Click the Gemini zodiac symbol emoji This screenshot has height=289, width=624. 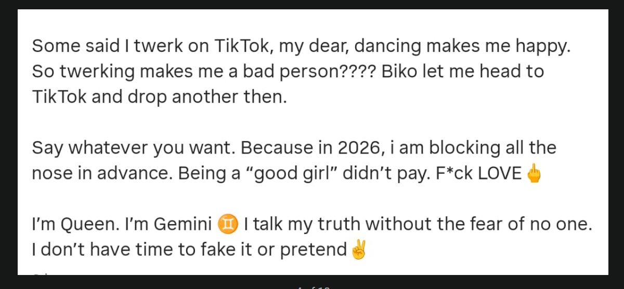228,224
